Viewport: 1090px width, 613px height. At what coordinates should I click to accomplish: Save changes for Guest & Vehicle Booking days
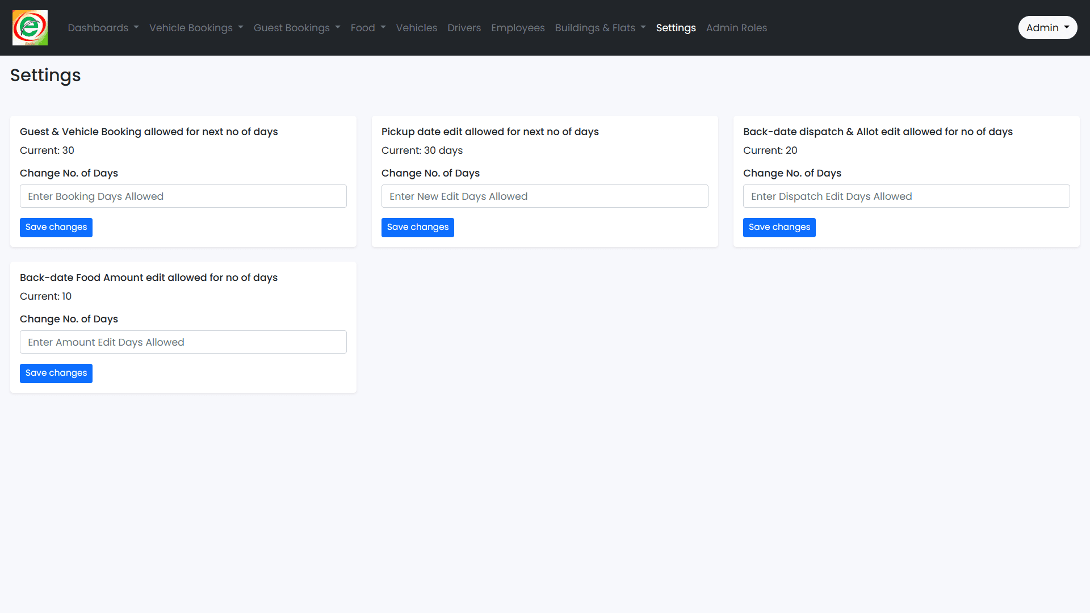[x=56, y=227]
